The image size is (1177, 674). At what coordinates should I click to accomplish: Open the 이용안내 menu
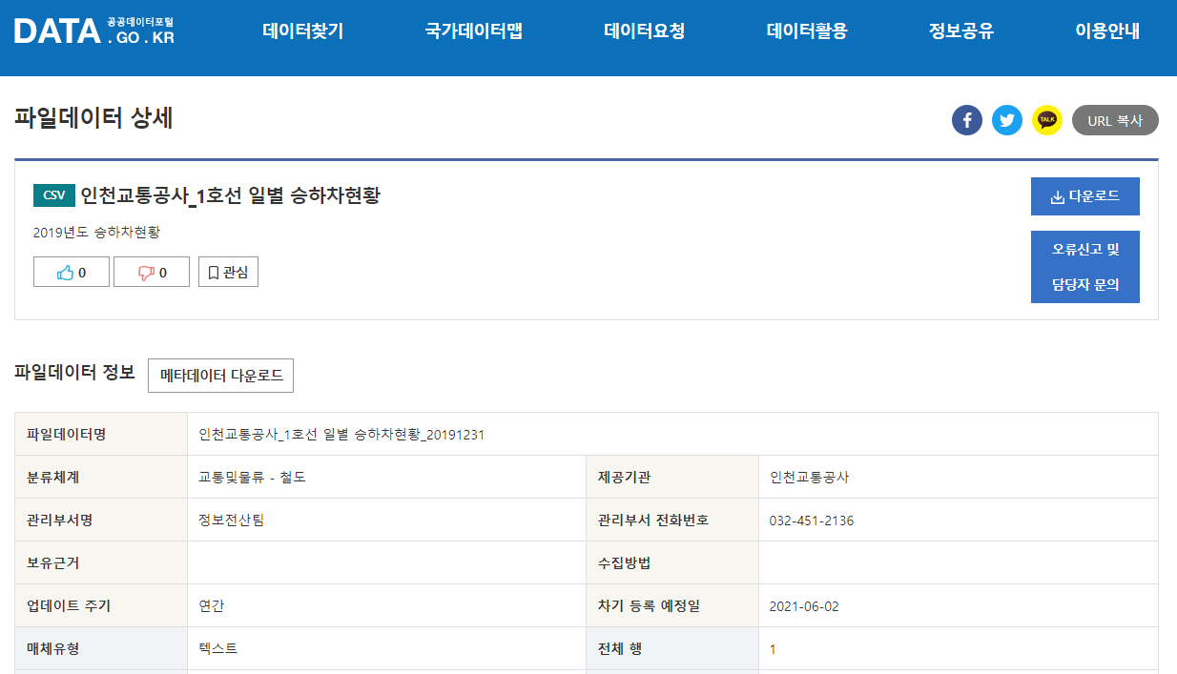[x=1107, y=31]
